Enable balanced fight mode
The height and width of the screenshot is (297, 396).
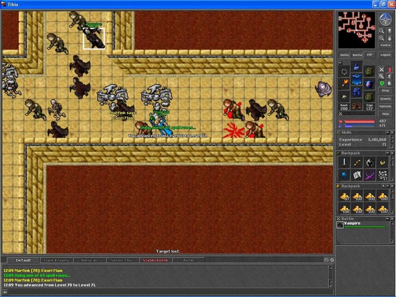(x=382, y=76)
